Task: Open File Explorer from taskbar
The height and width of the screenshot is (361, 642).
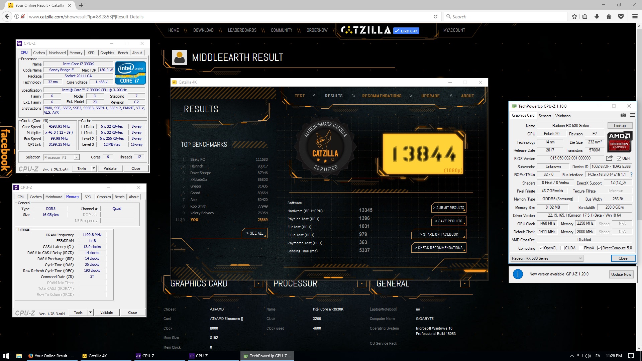Action: [19, 356]
